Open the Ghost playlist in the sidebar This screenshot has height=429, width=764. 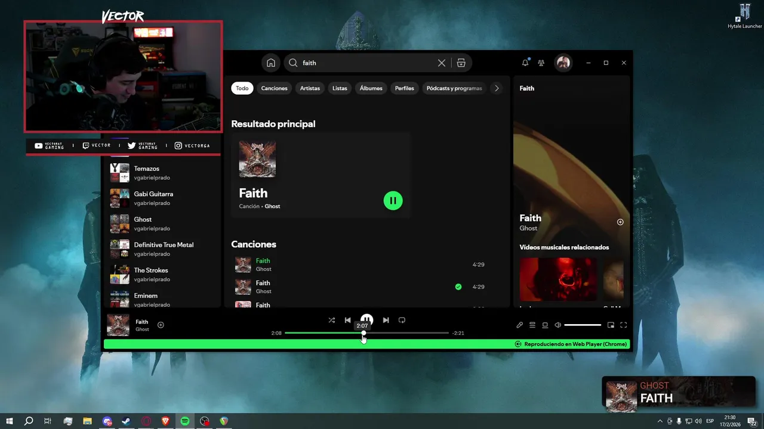(x=162, y=223)
